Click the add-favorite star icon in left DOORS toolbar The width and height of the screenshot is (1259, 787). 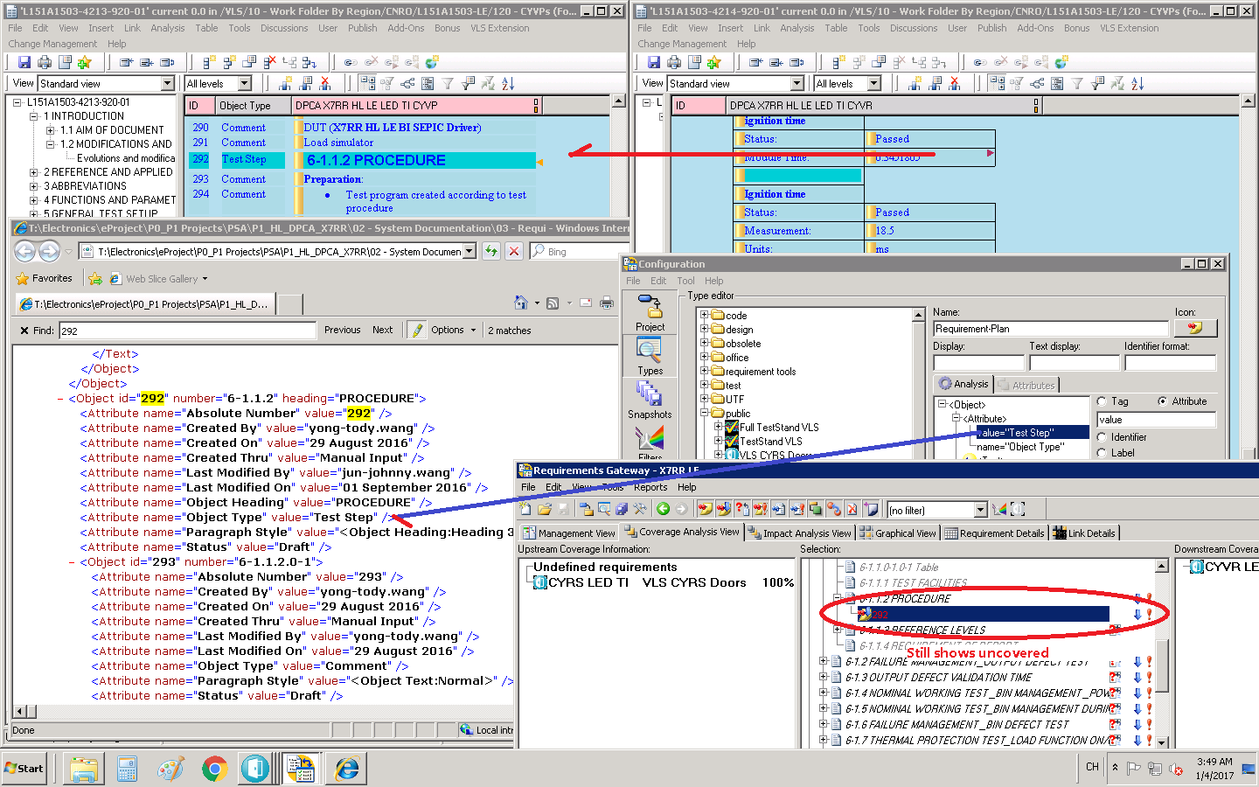point(85,62)
